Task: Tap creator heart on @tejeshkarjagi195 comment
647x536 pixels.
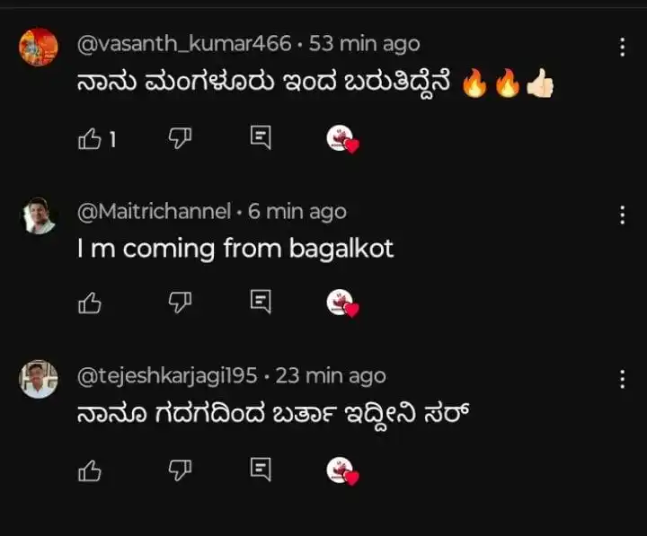Action: tap(341, 470)
